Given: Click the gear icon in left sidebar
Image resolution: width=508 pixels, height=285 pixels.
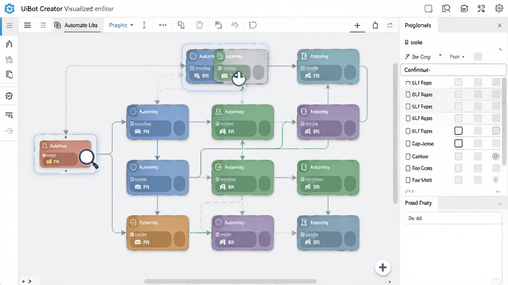Looking at the screenshot, I should (x=9, y=96).
